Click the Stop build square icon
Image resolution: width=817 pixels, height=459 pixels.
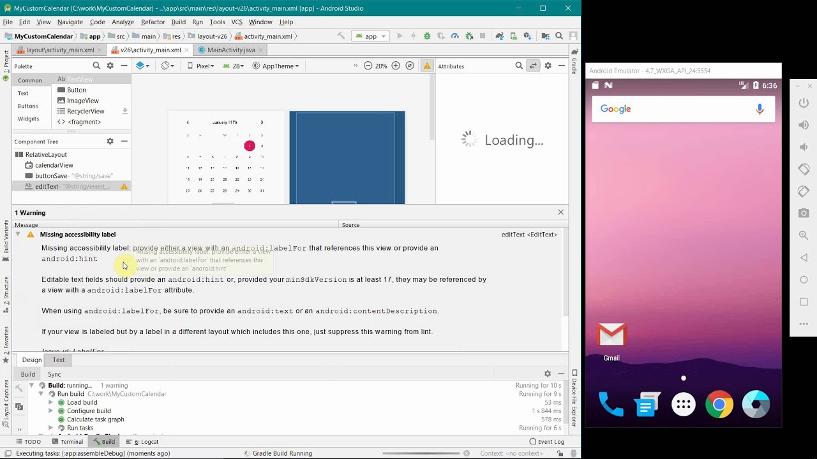point(483,36)
